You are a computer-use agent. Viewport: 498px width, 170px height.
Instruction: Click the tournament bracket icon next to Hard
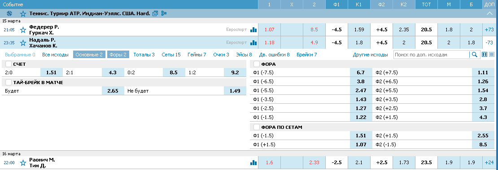coord(164,13)
